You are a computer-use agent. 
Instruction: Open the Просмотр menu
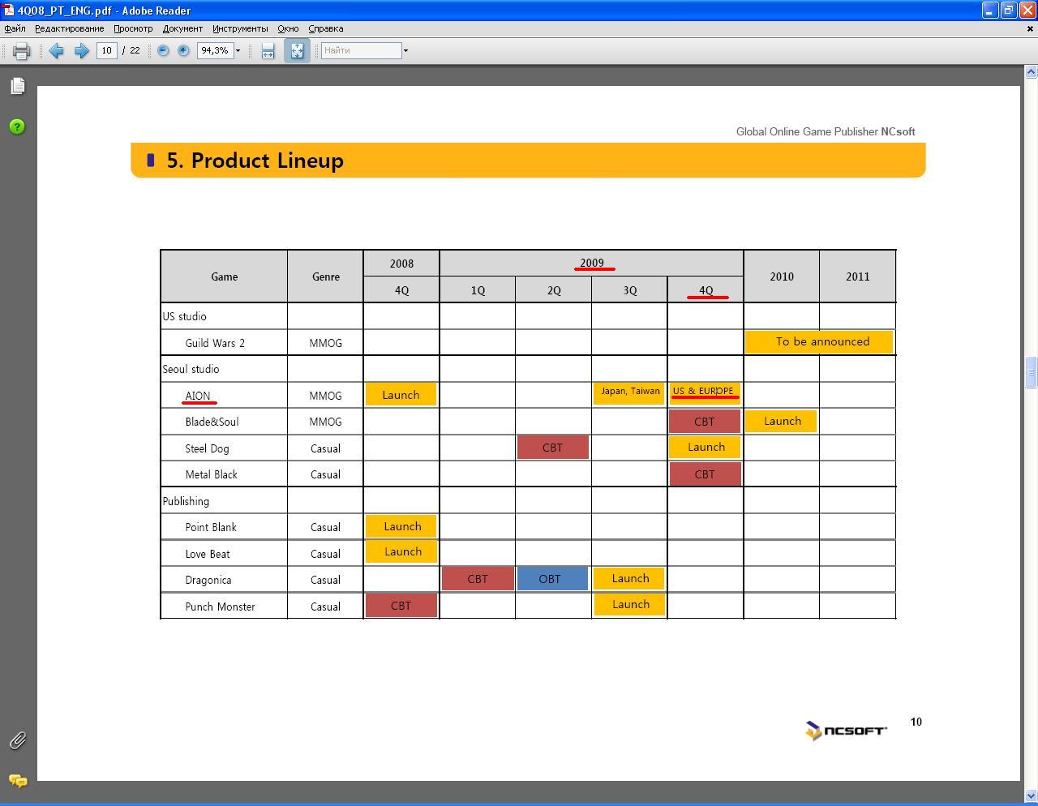coord(133,28)
